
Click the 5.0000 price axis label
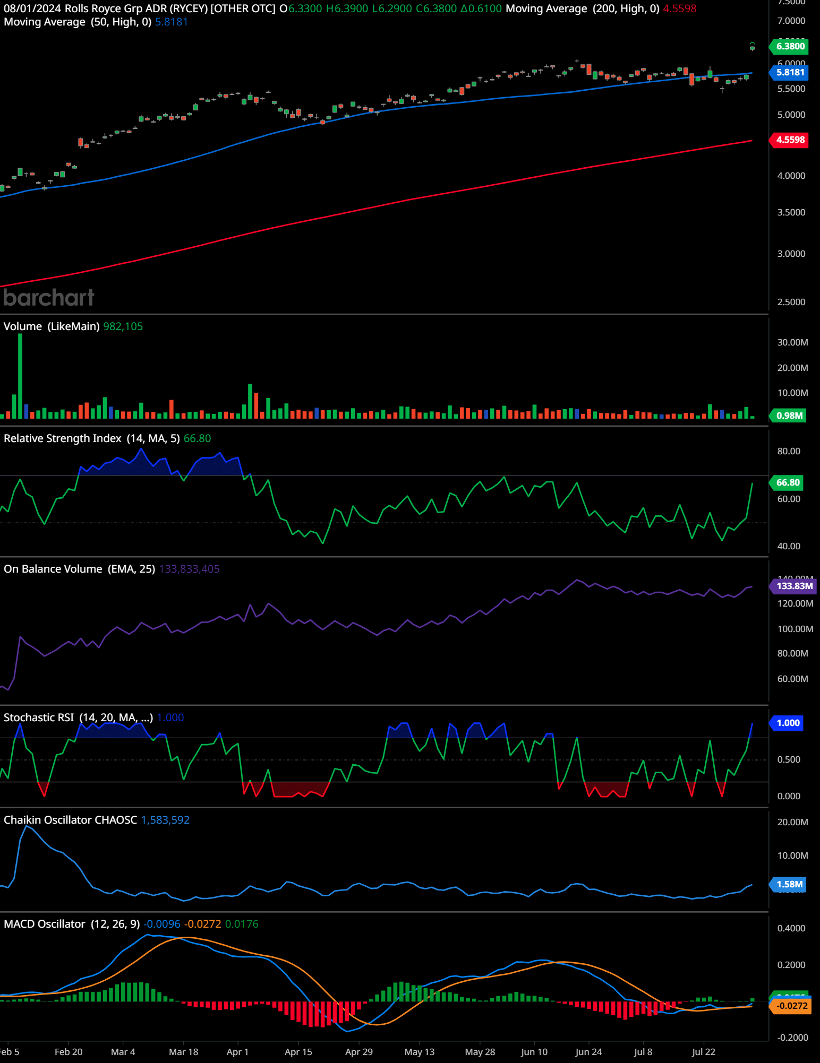[x=791, y=115]
